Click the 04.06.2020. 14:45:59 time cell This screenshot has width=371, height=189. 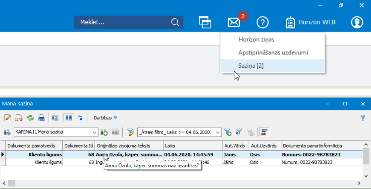(x=193, y=154)
